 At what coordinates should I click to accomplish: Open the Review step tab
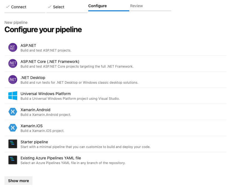(x=151, y=7)
